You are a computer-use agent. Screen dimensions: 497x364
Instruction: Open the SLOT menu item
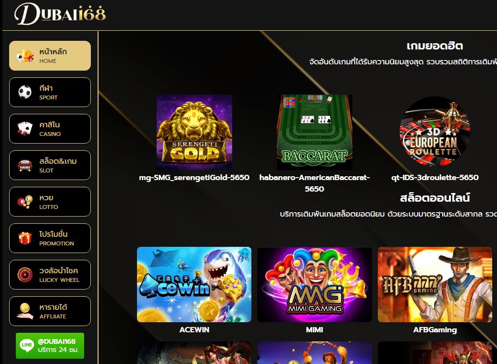coord(50,165)
